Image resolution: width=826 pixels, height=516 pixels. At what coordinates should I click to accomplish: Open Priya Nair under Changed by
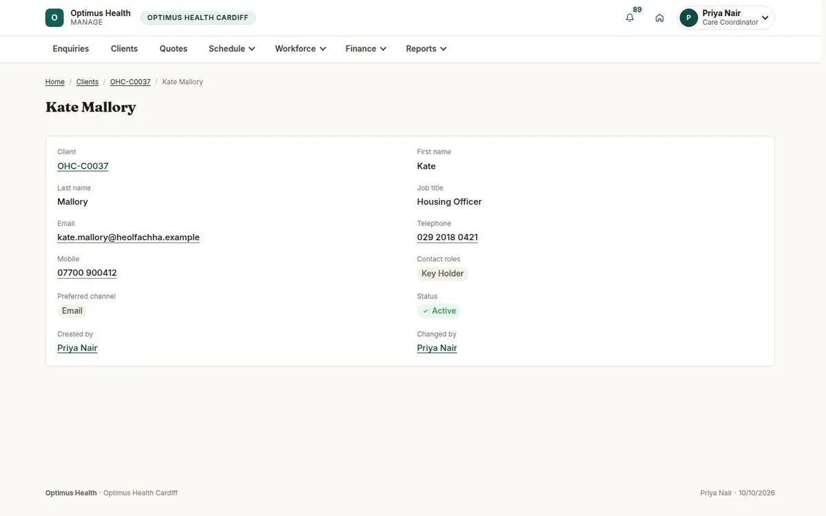pyautogui.click(x=437, y=348)
